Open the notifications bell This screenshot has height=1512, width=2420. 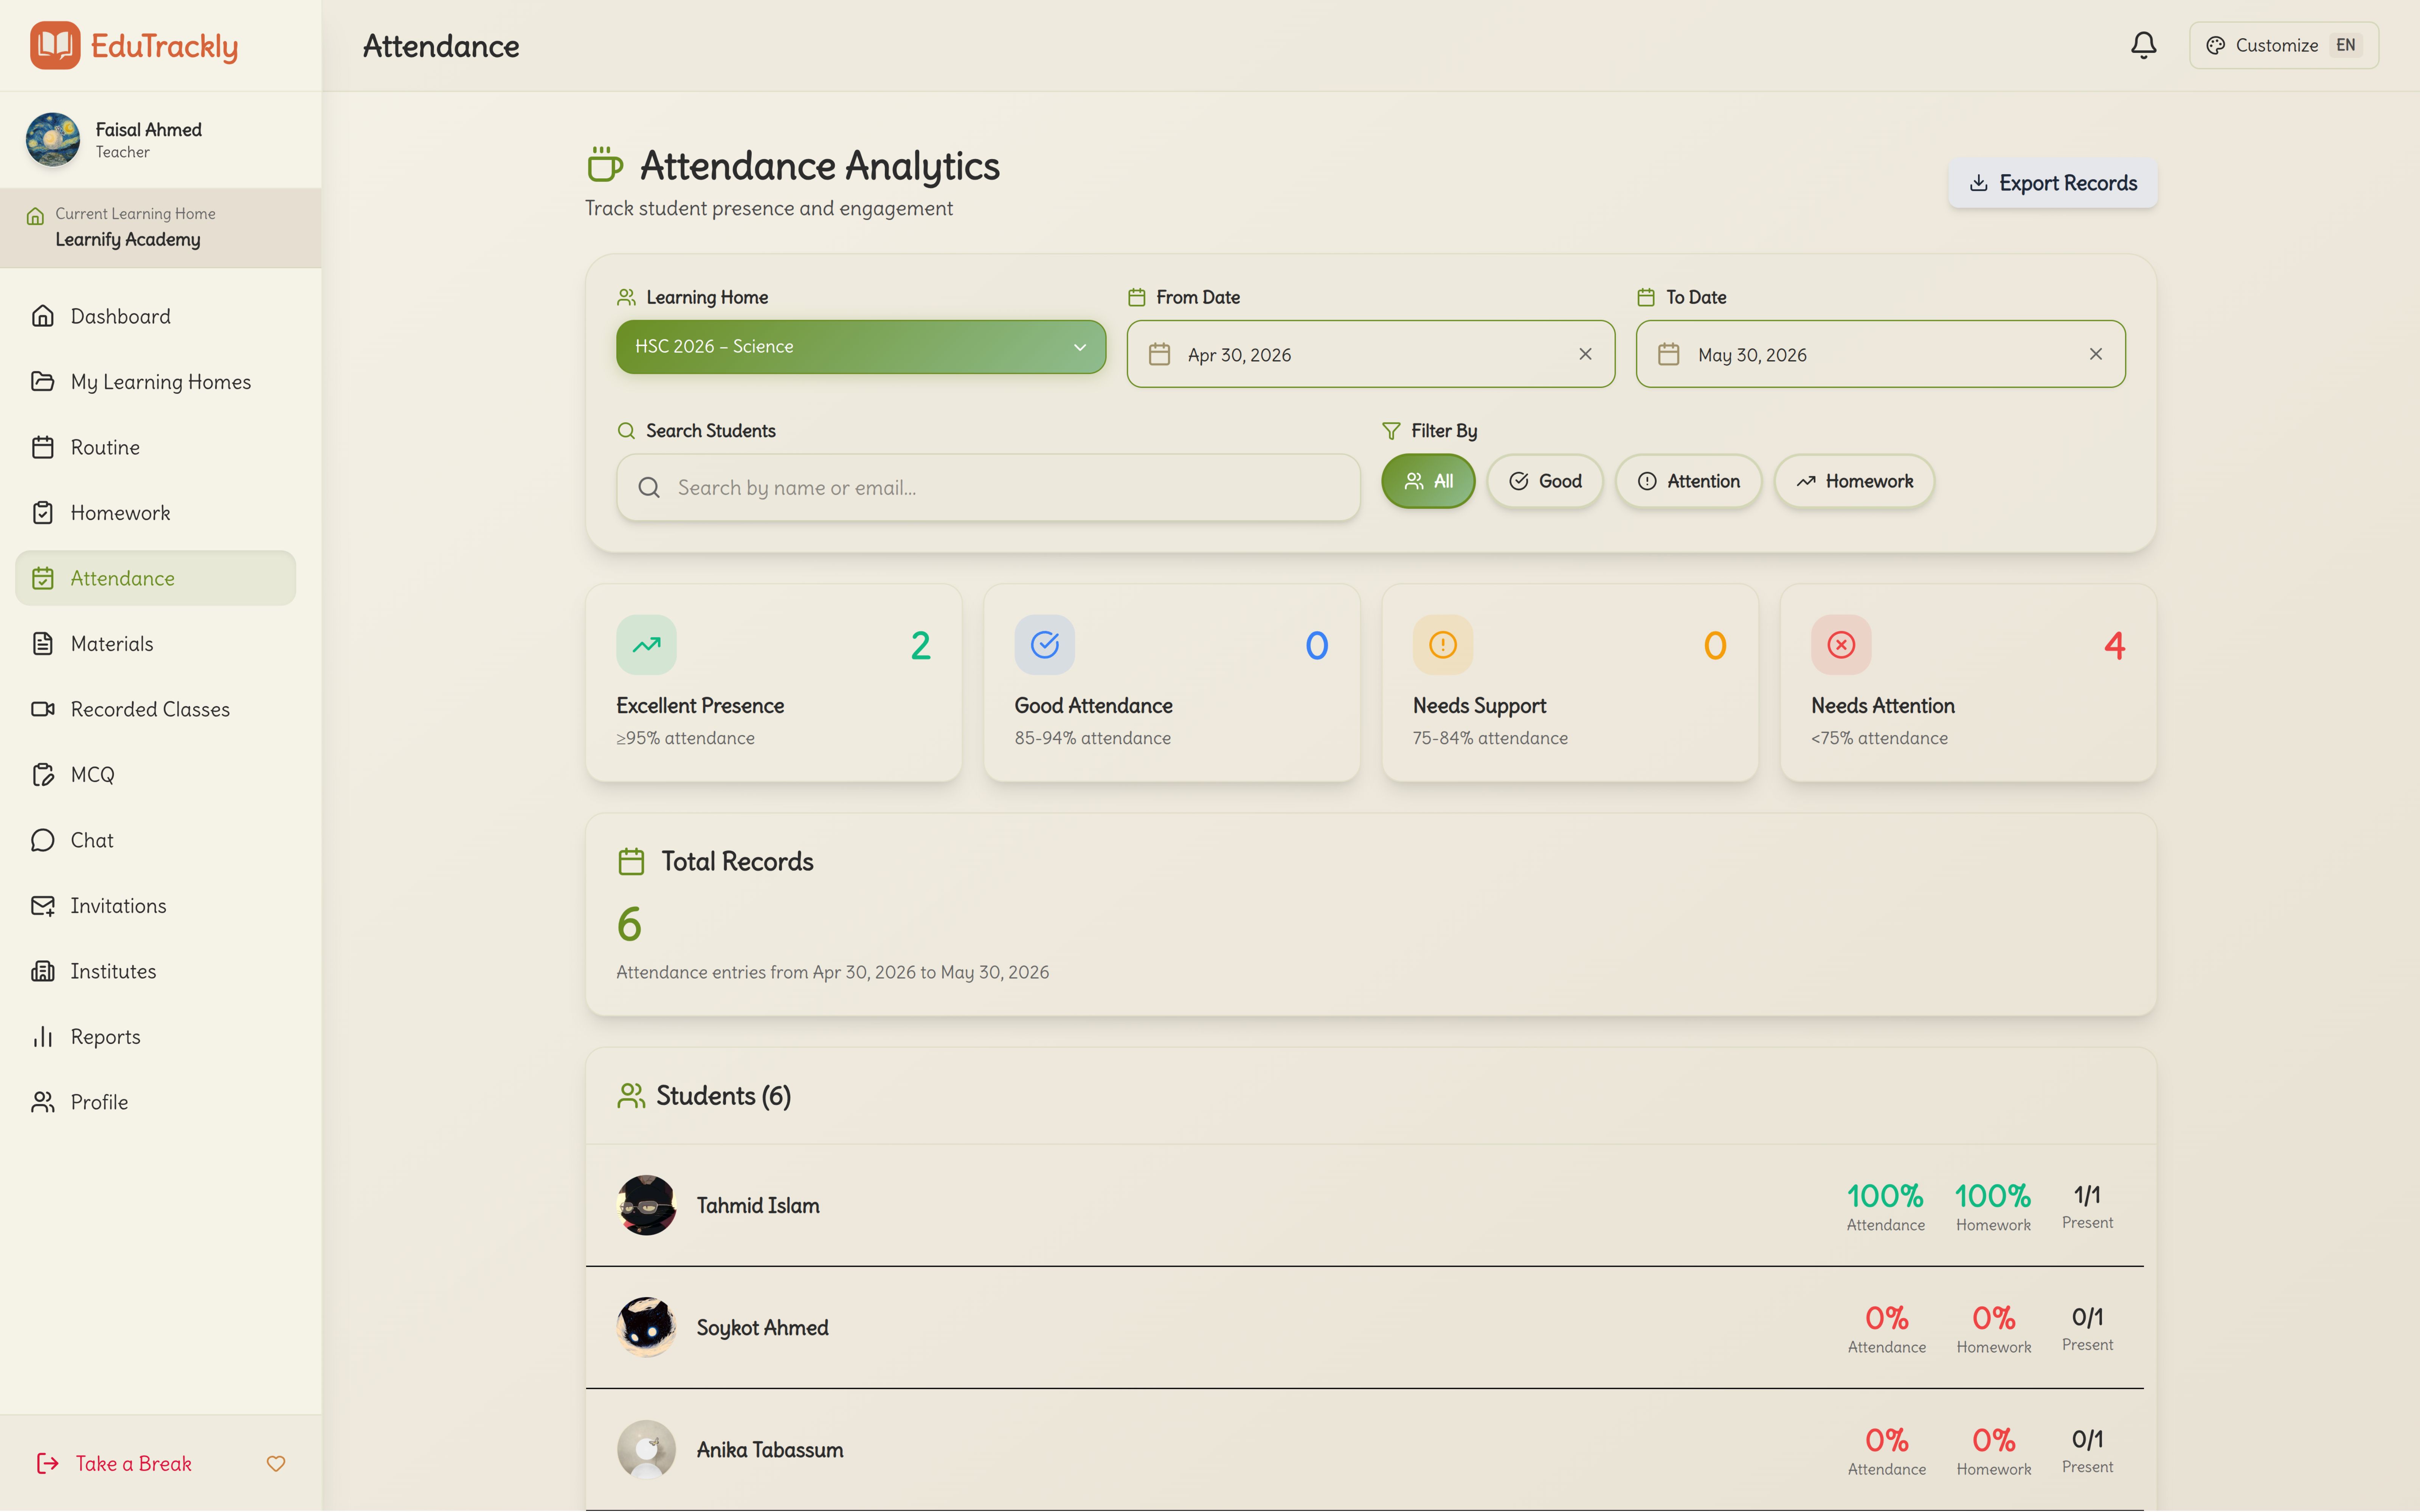click(2143, 45)
